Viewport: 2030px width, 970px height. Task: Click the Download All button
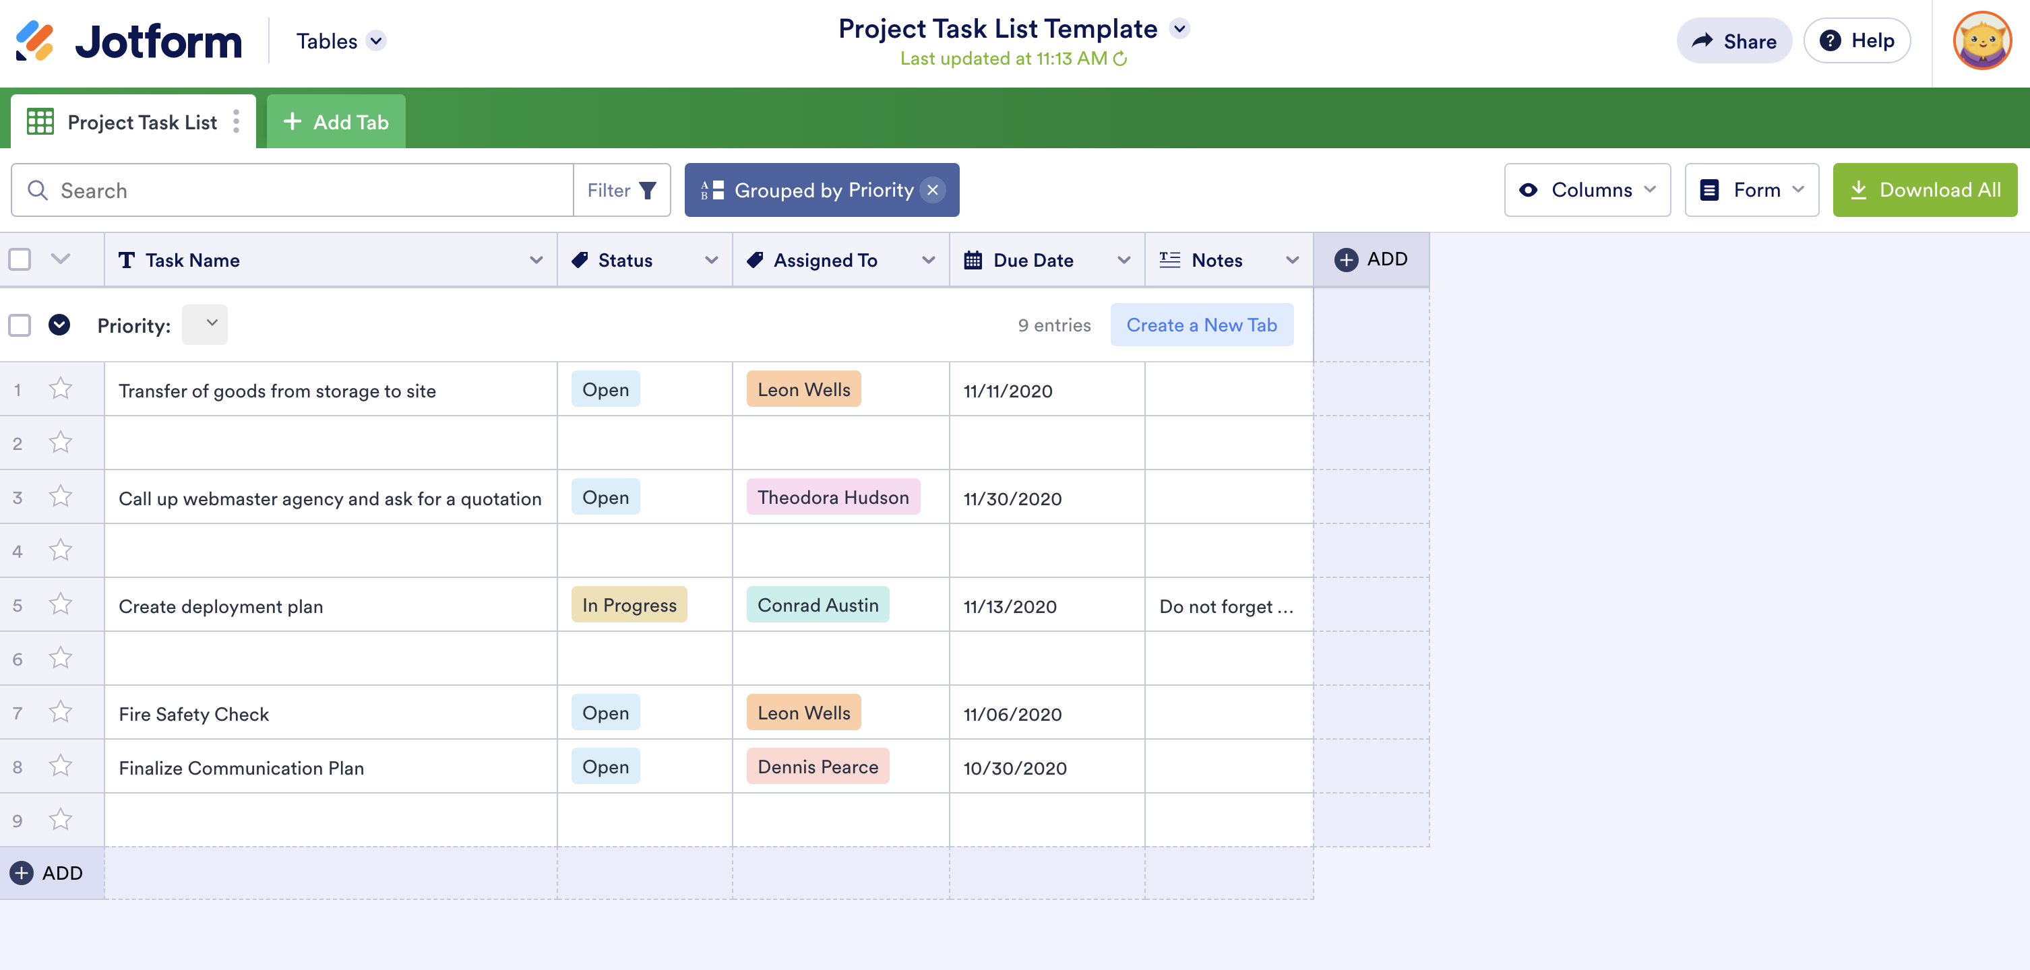[x=1924, y=190]
